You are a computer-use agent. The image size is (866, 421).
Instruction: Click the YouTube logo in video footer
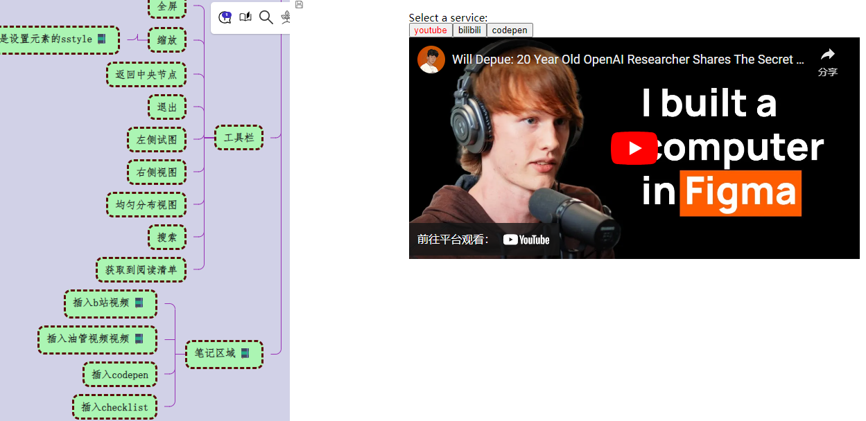(x=526, y=240)
